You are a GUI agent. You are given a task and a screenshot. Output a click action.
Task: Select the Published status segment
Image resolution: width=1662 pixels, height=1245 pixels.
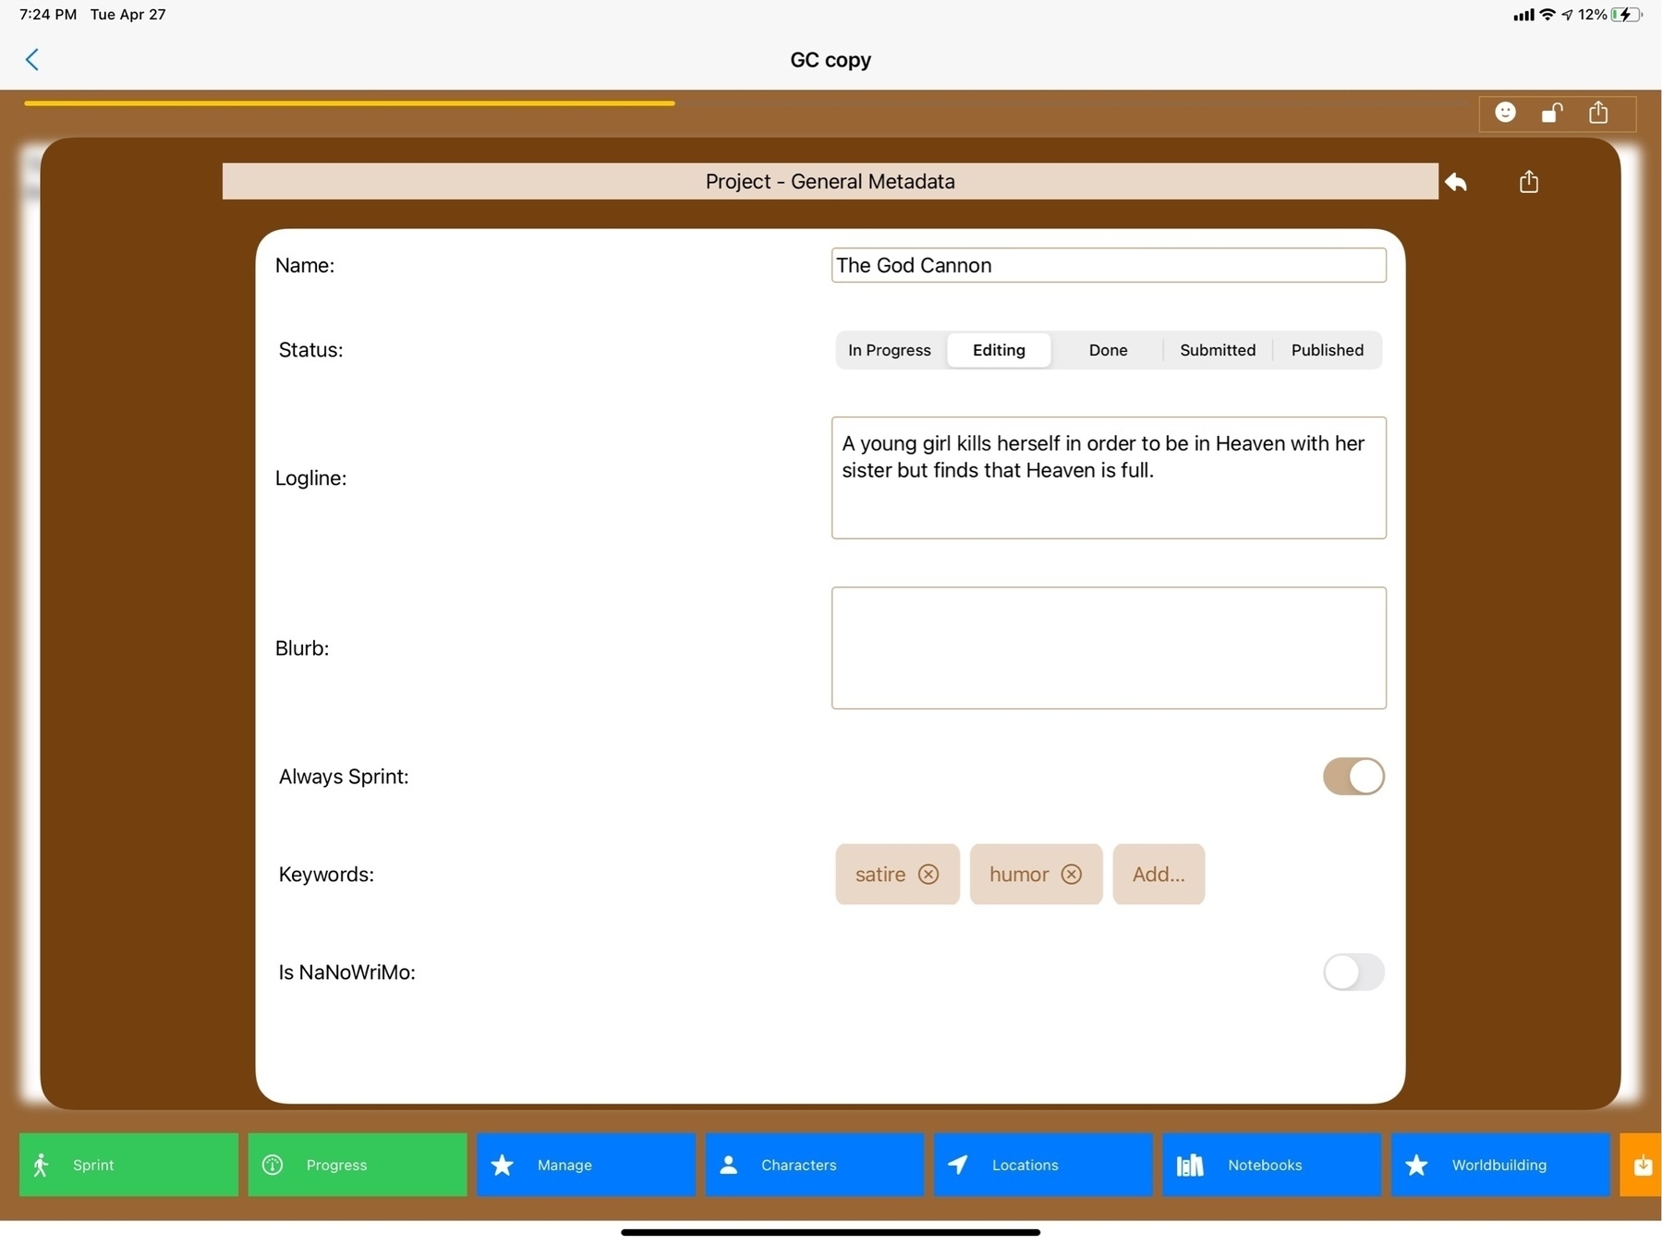[1327, 350]
